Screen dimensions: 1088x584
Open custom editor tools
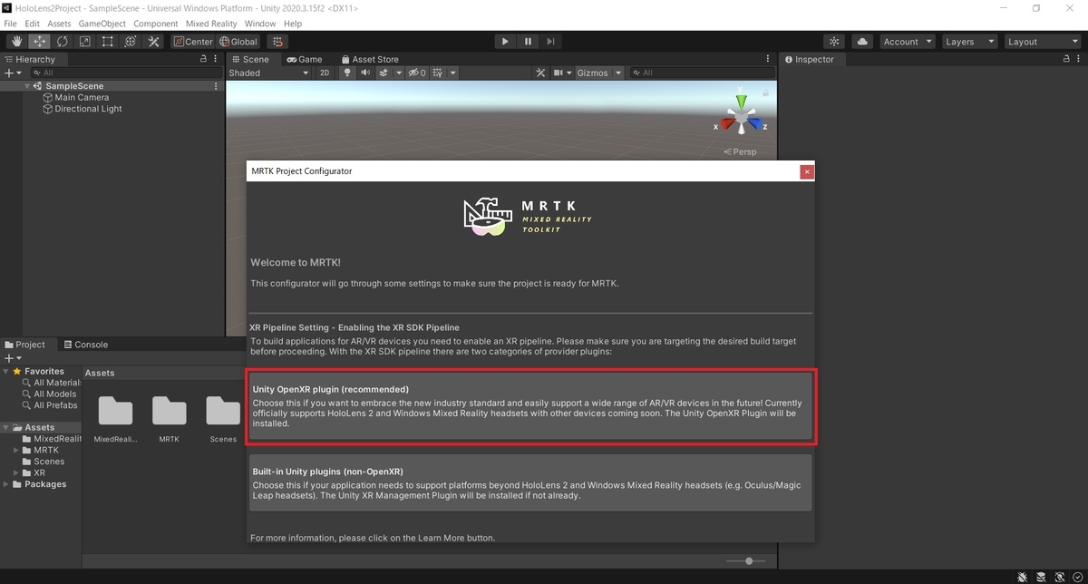coord(153,41)
